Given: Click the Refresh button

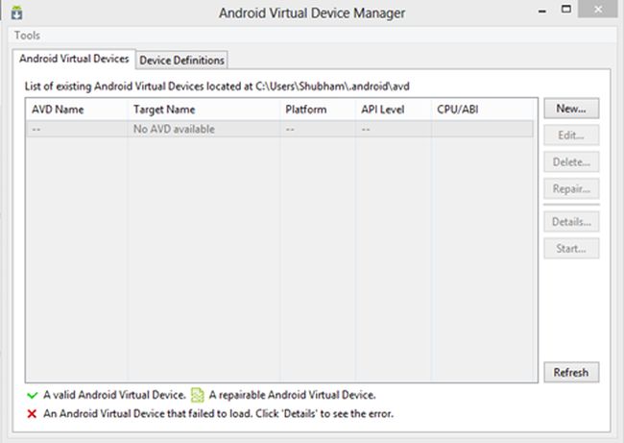Looking at the screenshot, I should pyautogui.click(x=571, y=372).
